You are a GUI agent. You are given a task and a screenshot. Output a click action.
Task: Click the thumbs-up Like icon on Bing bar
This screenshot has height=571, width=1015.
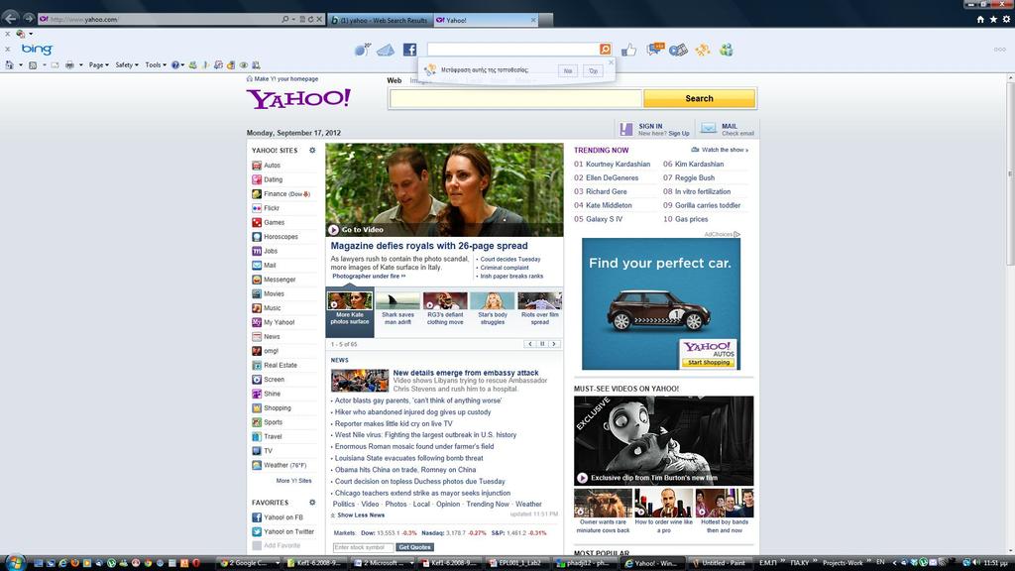pos(628,50)
